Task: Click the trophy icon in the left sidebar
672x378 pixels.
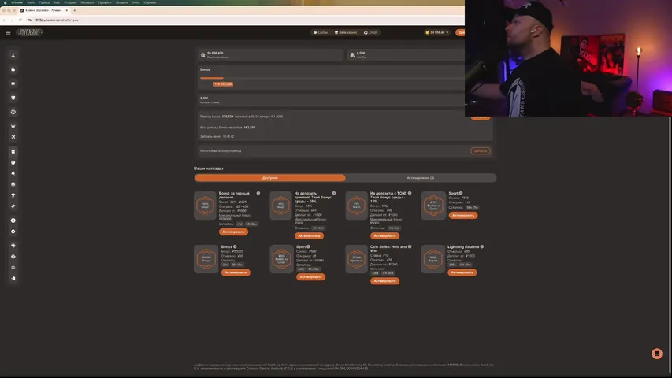Action: pyautogui.click(x=13, y=195)
